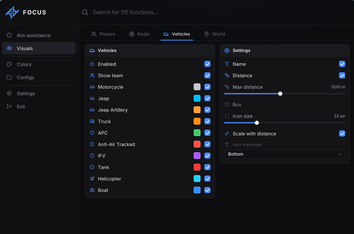The width and height of the screenshot is (354, 234).
Task: Enable the Box checkbox
Action: (342, 104)
